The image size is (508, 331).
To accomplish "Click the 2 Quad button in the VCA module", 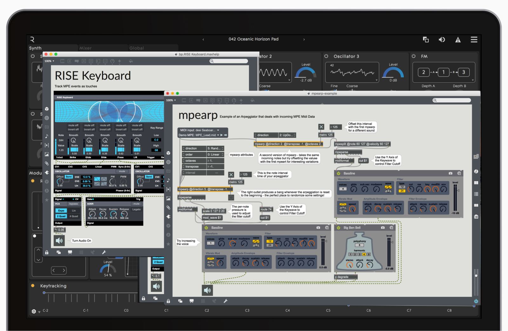I will point(61,216).
